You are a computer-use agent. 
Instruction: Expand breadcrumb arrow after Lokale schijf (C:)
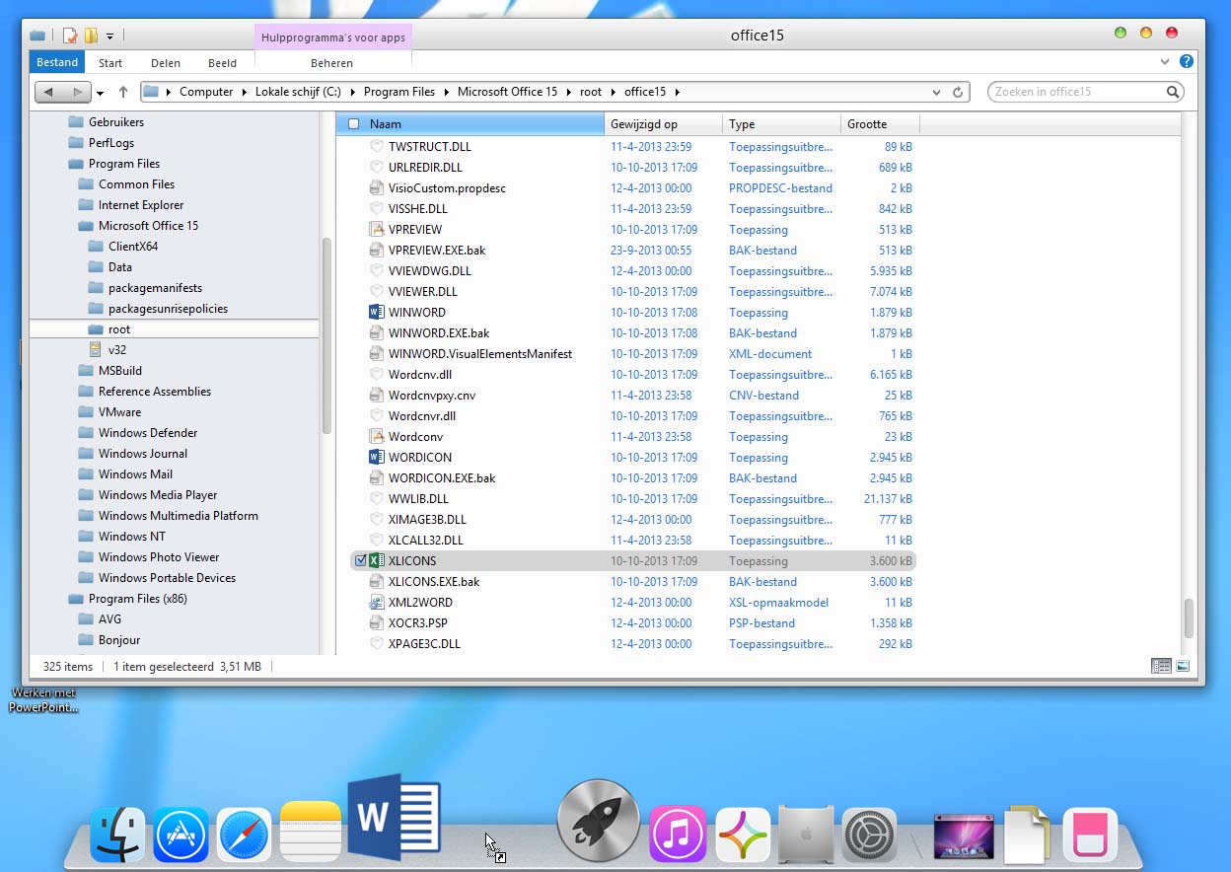[x=351, y=92]
